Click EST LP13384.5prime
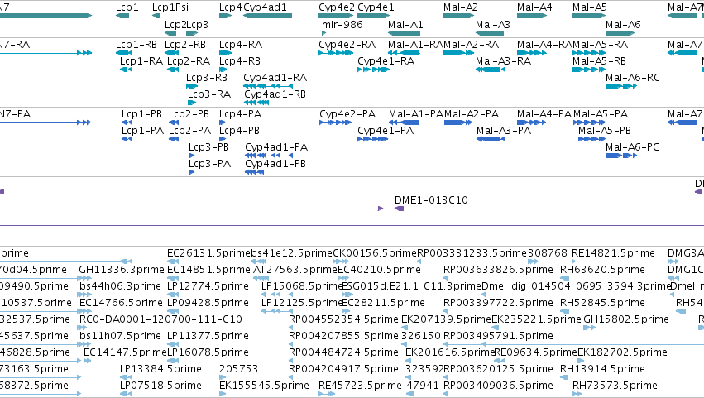The width and height of the screenshot is (704, 398). pos(126,377)
